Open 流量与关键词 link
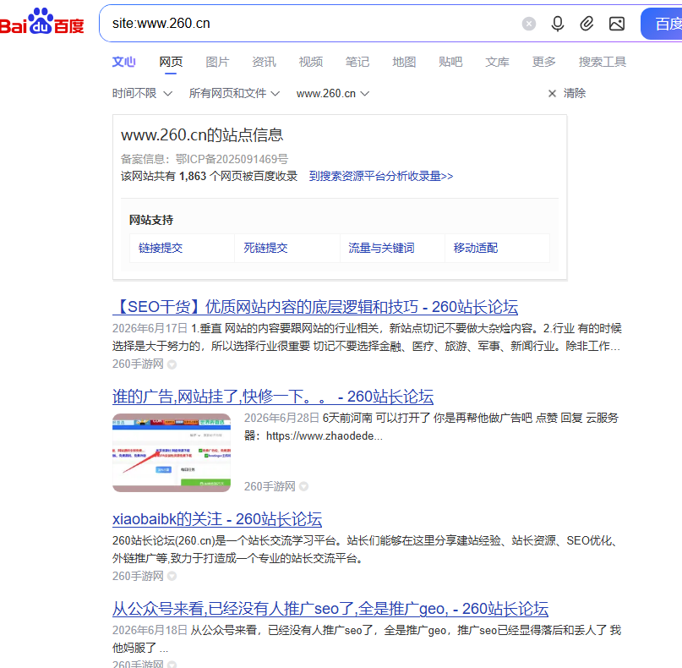Viewport: 682px width, 668px height. [x=381, y=248]
